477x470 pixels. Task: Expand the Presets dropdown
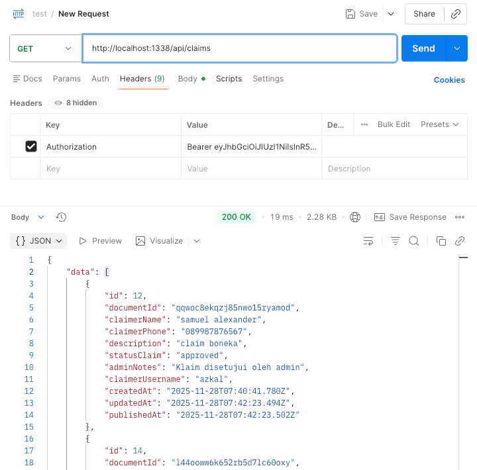tap(439, 124)
